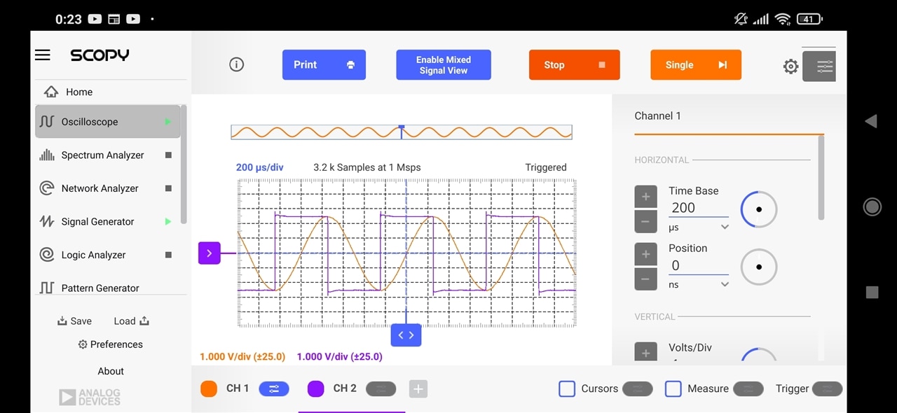Tap Android back navigation triangle

pyautogui.click(x=871, y=121)
